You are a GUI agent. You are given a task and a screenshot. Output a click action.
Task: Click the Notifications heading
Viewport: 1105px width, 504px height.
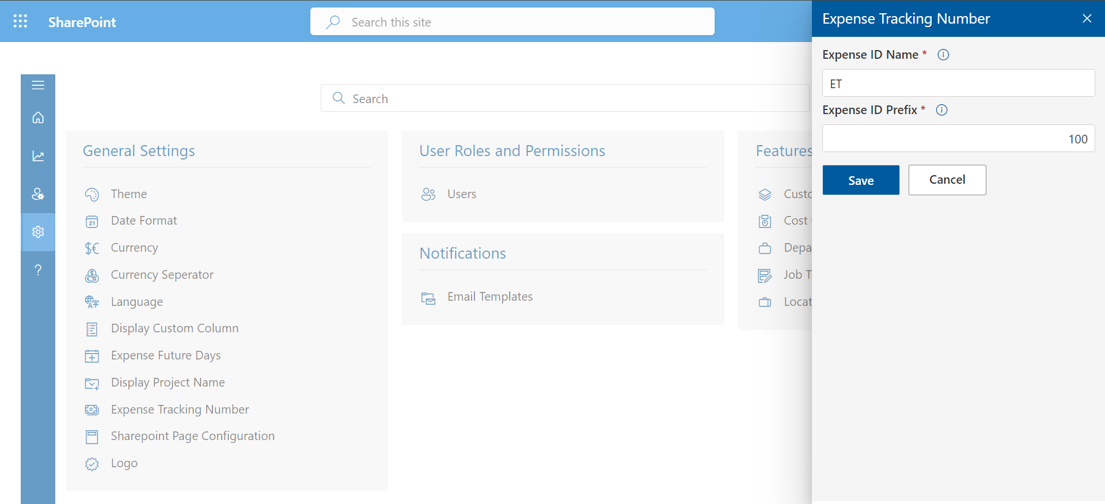pyautogui.click(x=462, y=253)
